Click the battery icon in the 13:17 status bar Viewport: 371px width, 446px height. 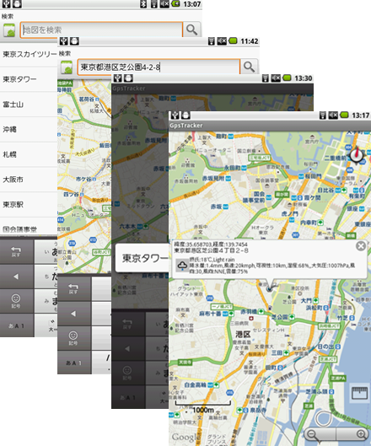(x=345, y=116)
